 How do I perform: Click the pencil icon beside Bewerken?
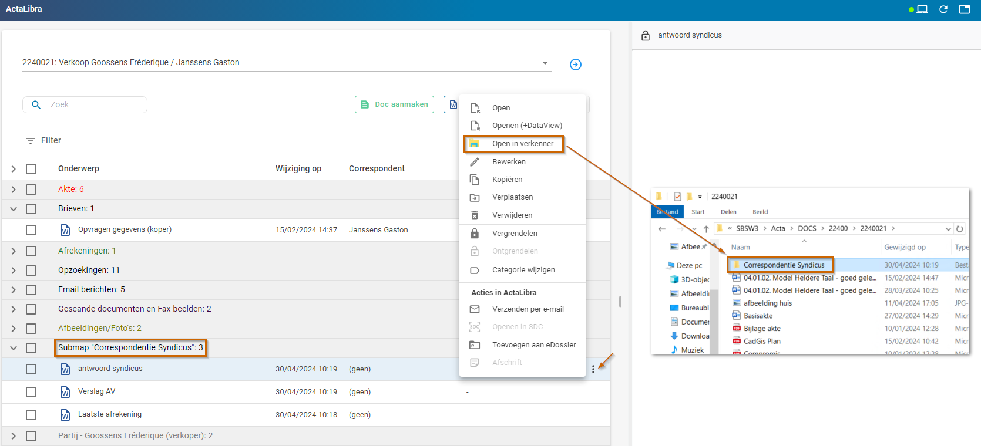coord(475,162)
